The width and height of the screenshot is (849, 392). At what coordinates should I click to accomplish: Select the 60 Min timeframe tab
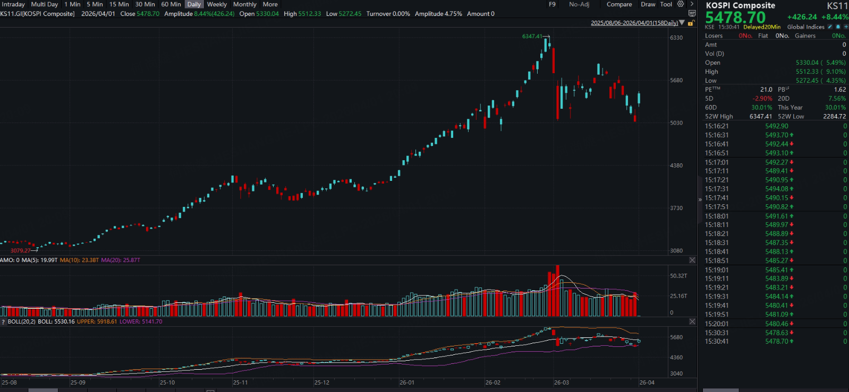[171, 4]
